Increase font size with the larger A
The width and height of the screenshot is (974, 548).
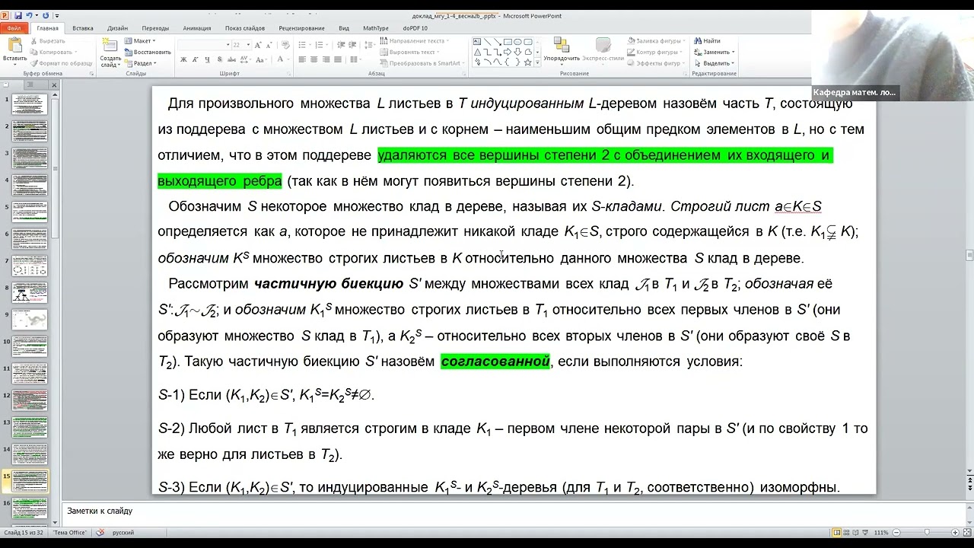click(x=259, y=45)
